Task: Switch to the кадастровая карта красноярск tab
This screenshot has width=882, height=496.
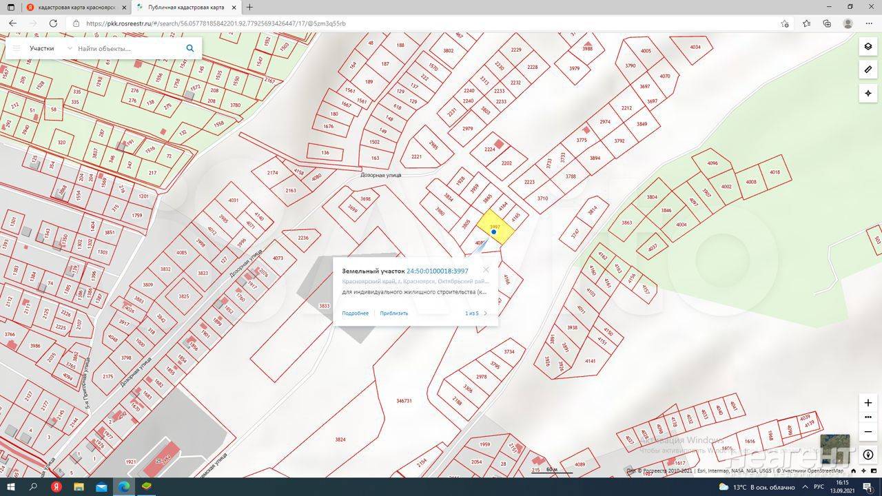Action: 76,7
